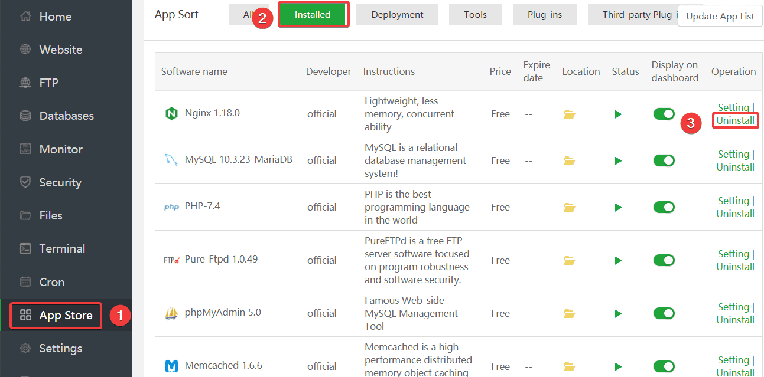Click the Memcached app logo icon
The height and width of the screenshot is (377, 764).
tap(171, 366)
